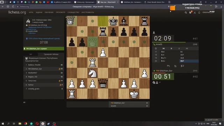Switch to the Турнирная таблица tab
Screen dimensions: 224x126
[51, 54]
